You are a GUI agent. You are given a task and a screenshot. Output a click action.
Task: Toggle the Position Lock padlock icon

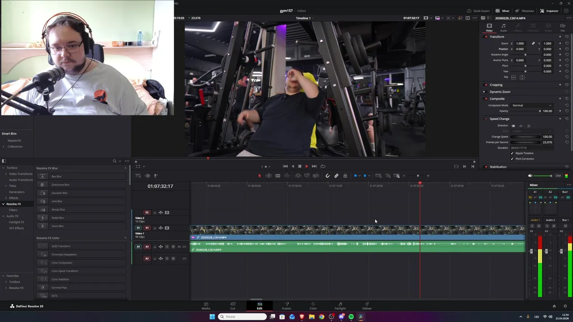(x=345, y=176)
